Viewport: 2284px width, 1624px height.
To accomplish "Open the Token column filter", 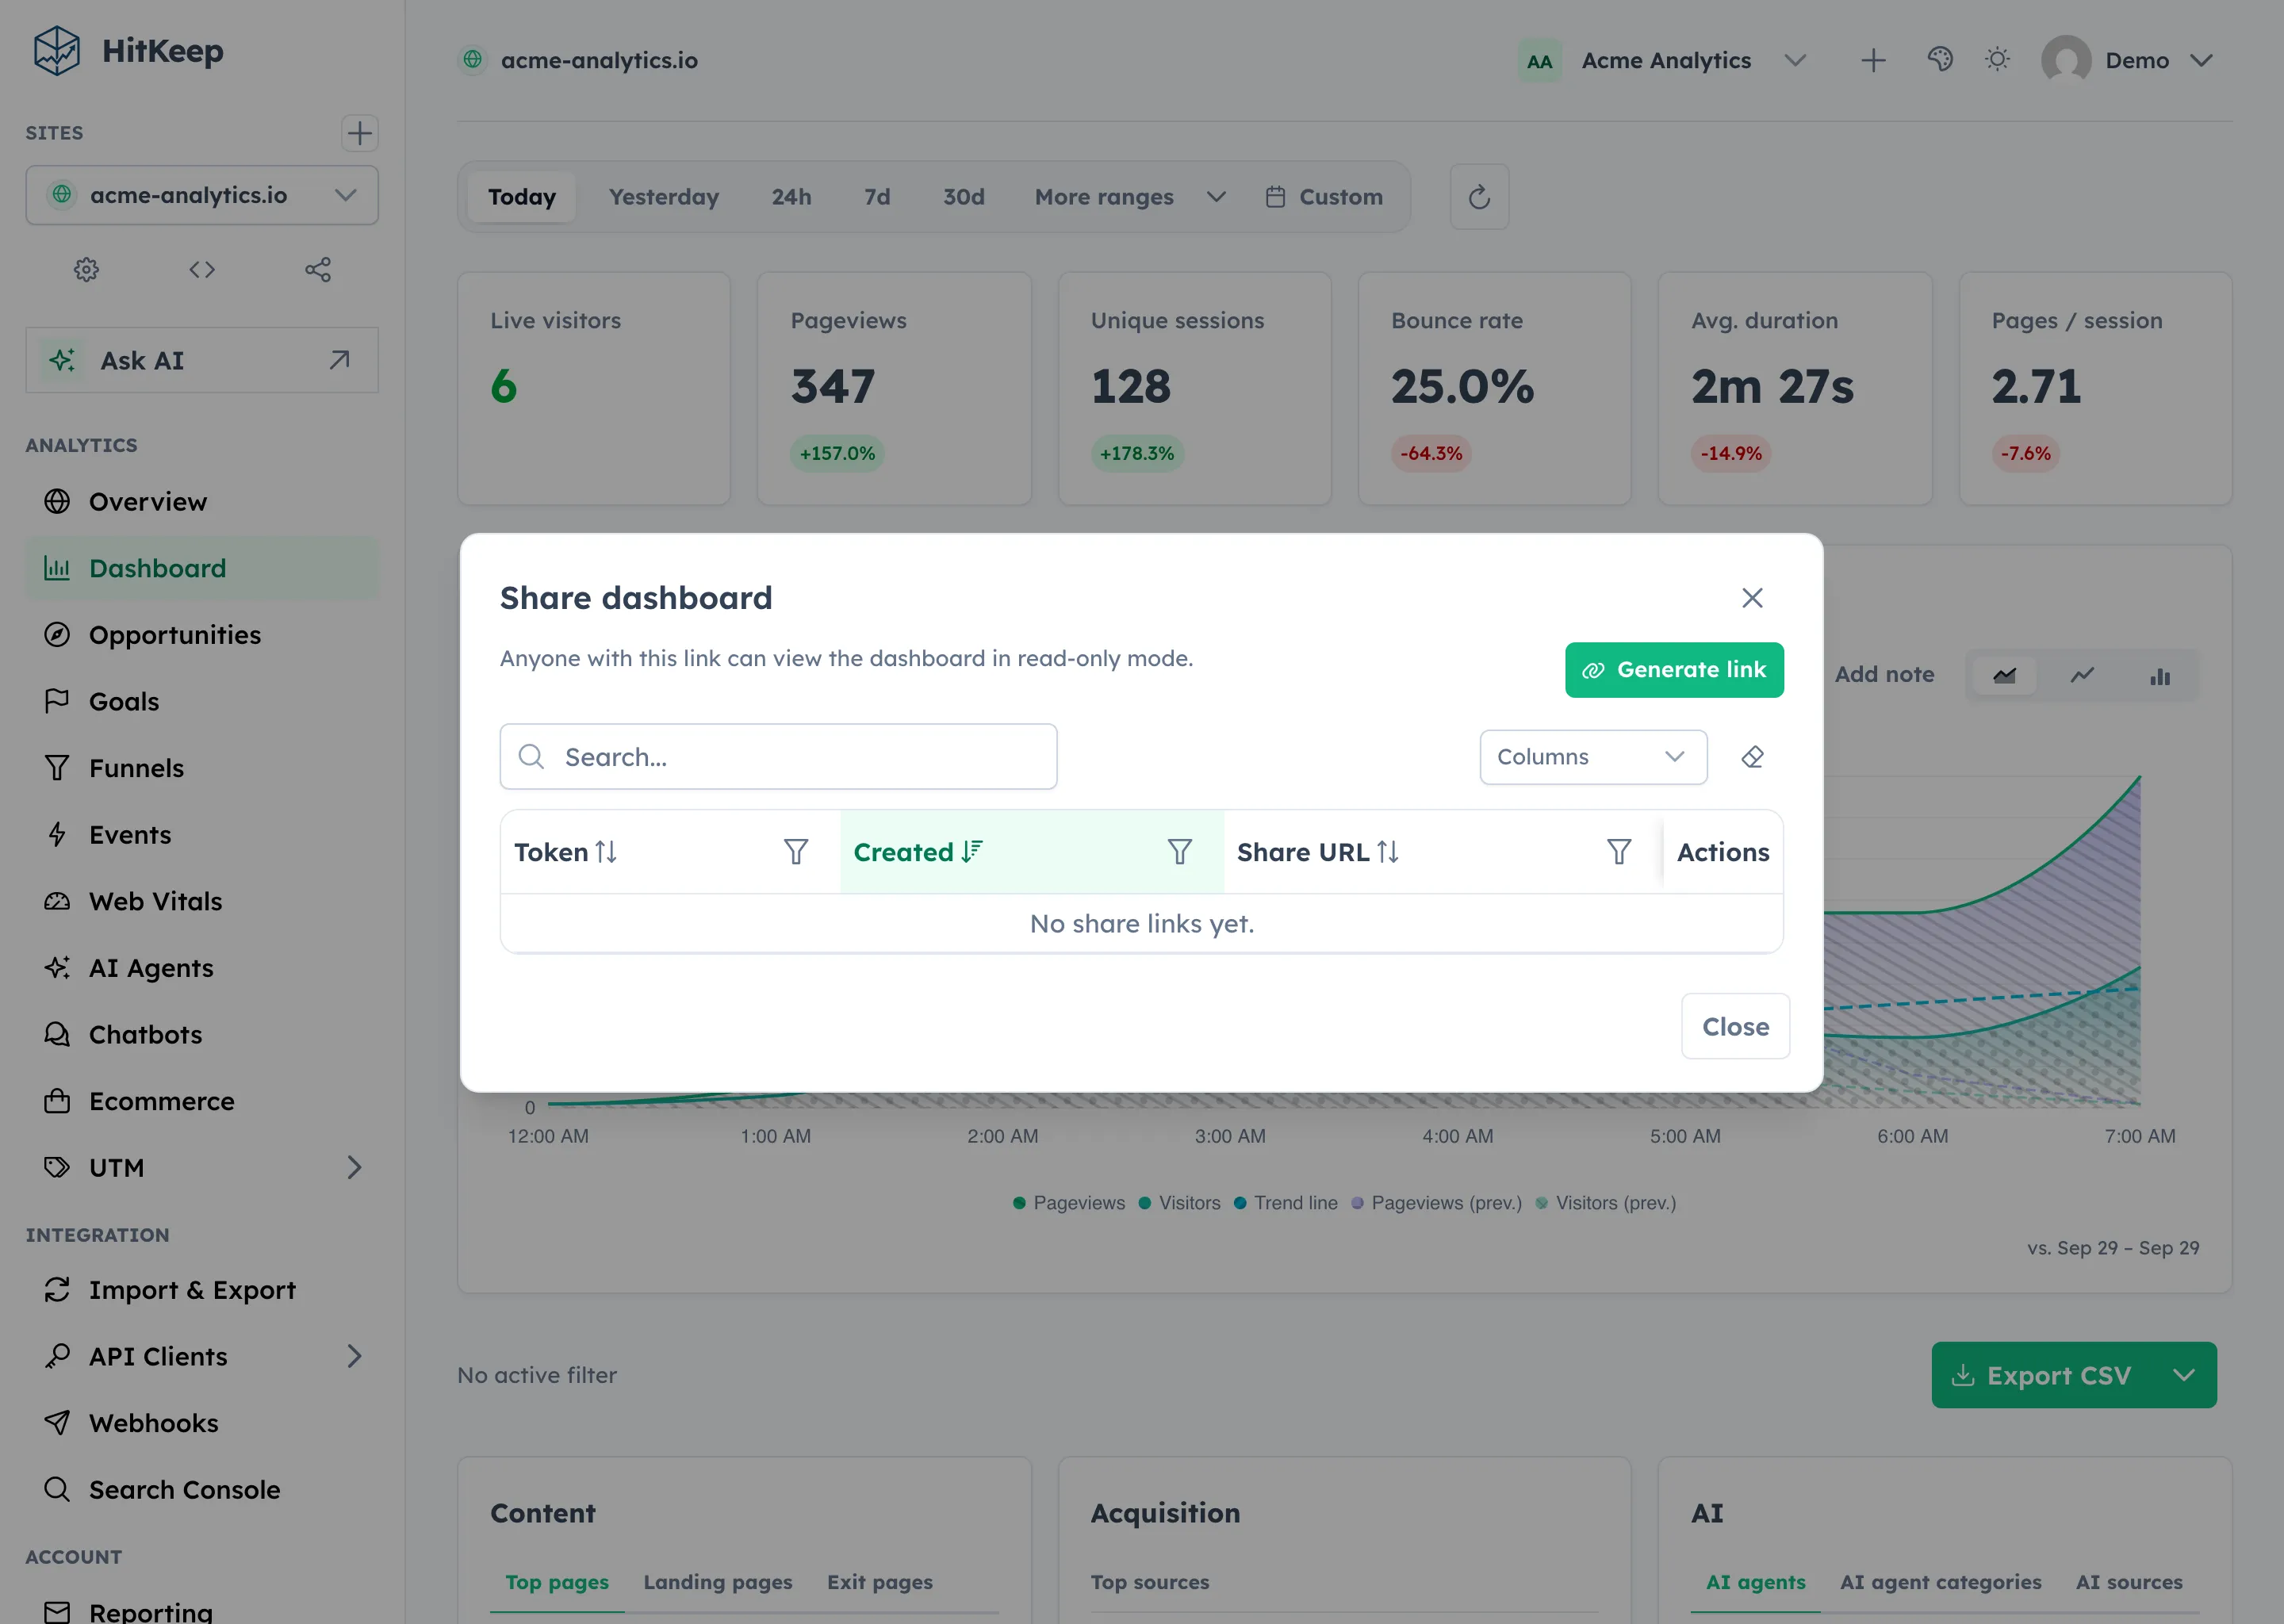I will (796, 852).
